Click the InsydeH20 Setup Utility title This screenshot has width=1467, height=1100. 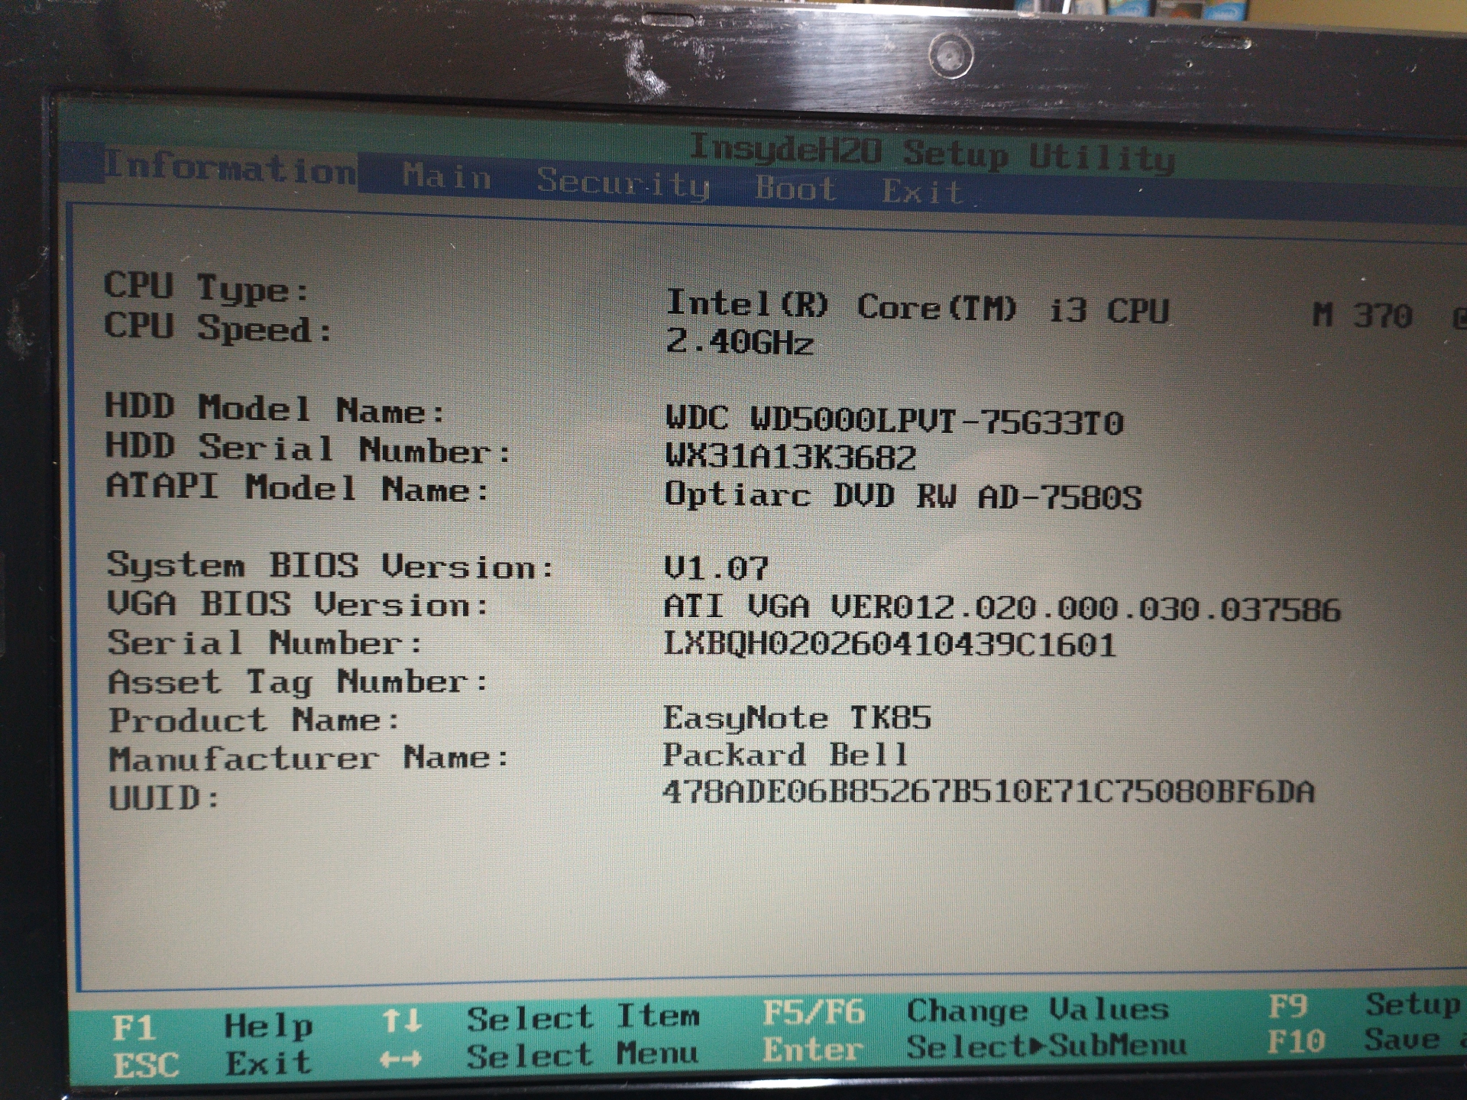point(931,154)
